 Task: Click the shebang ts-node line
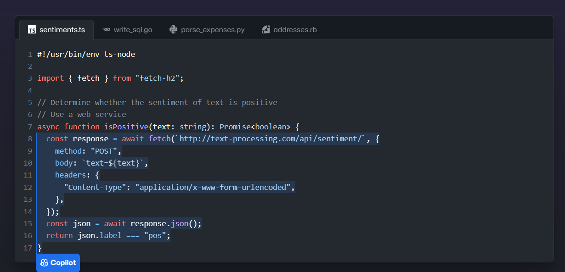coord(86,54)
